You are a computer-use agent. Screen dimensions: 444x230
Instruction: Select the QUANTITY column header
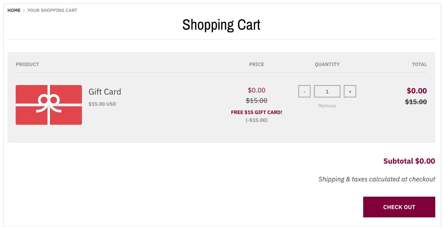(327, 64)
